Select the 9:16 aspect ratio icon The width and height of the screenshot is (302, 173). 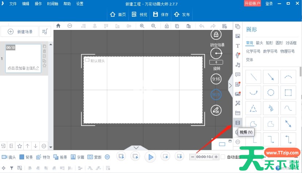pos(216,79)
